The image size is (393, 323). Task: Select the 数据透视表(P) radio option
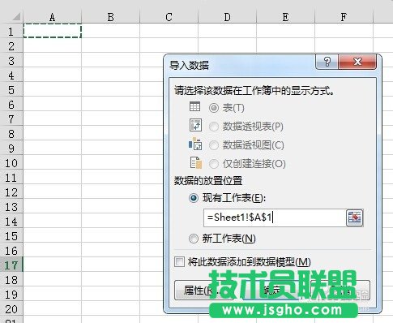(214, 127)
